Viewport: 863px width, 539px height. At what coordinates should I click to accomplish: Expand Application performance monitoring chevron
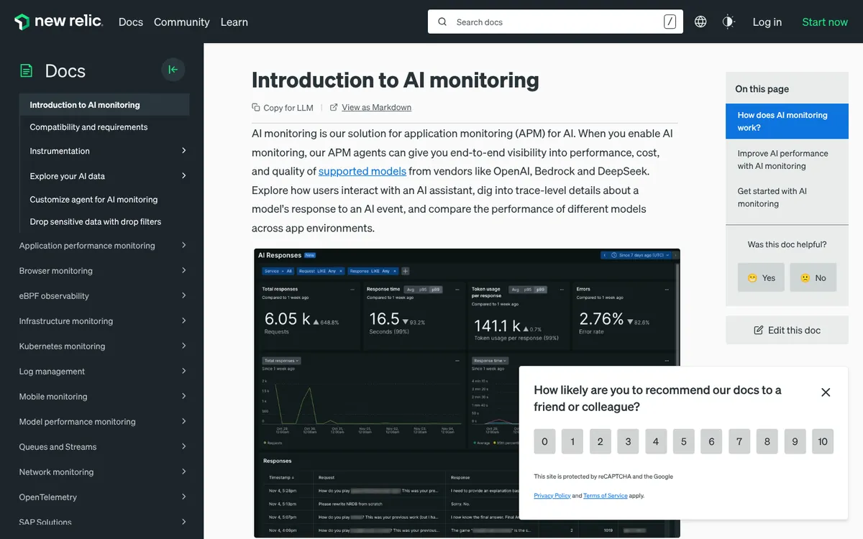click(184, 245)
